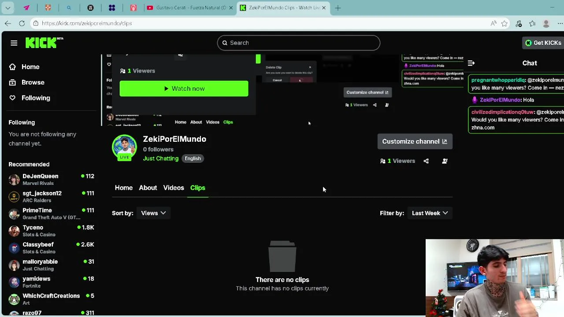Open WhichCraftCreations recommended channel
This screenshot has width=564, height=317.
51,299
